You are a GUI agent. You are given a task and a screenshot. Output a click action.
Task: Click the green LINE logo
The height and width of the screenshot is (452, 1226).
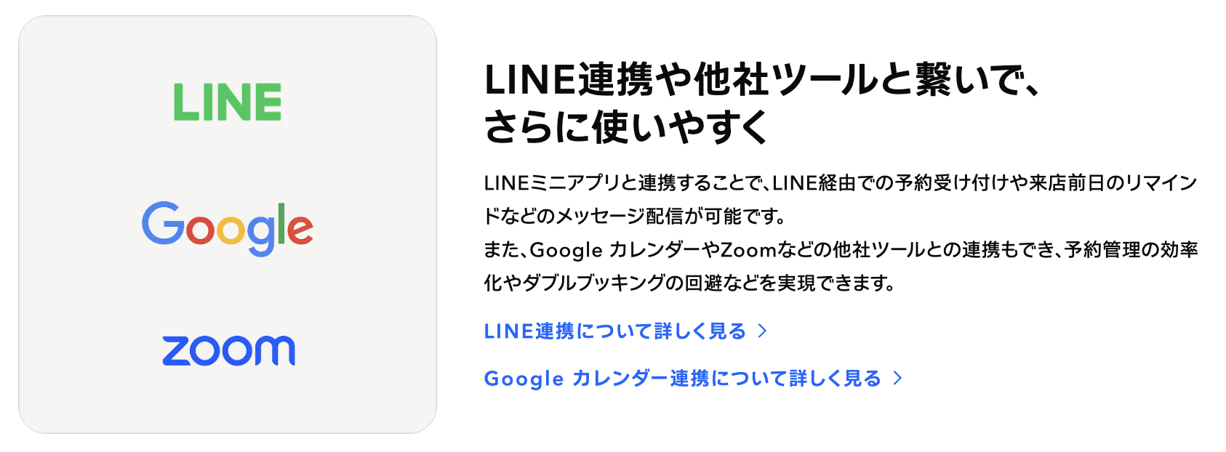[227, 102]
